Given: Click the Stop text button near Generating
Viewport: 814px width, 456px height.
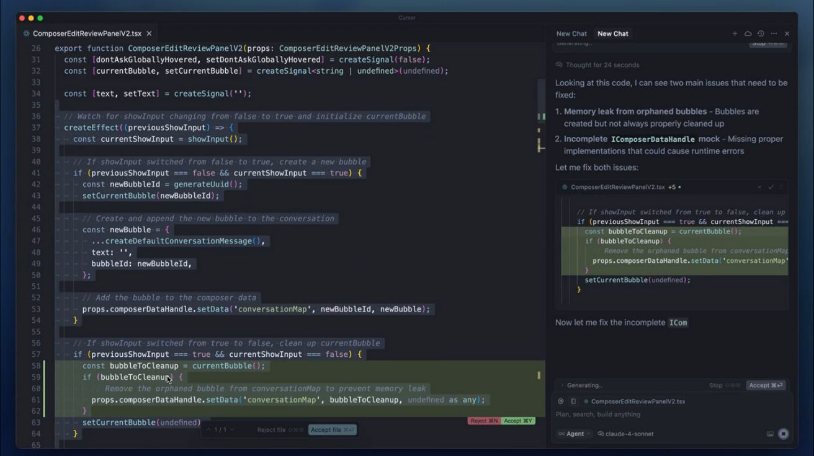Looking at the screenshot, I should (723, 385).
